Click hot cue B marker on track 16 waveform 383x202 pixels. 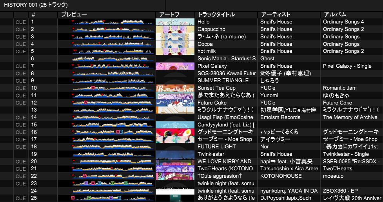pyautogui.click(x=122, y=132)
